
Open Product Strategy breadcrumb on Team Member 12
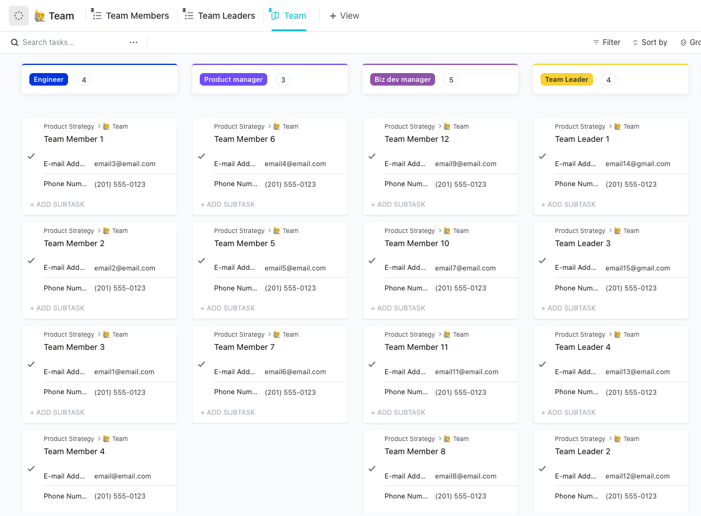pos(409,126)
